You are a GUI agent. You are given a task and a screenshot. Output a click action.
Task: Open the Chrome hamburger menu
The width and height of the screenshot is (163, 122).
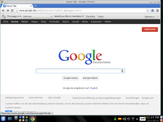click(x=157, y=10)
